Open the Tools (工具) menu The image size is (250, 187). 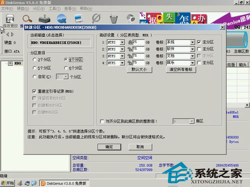pyautogui.click(x=54, y=8)
